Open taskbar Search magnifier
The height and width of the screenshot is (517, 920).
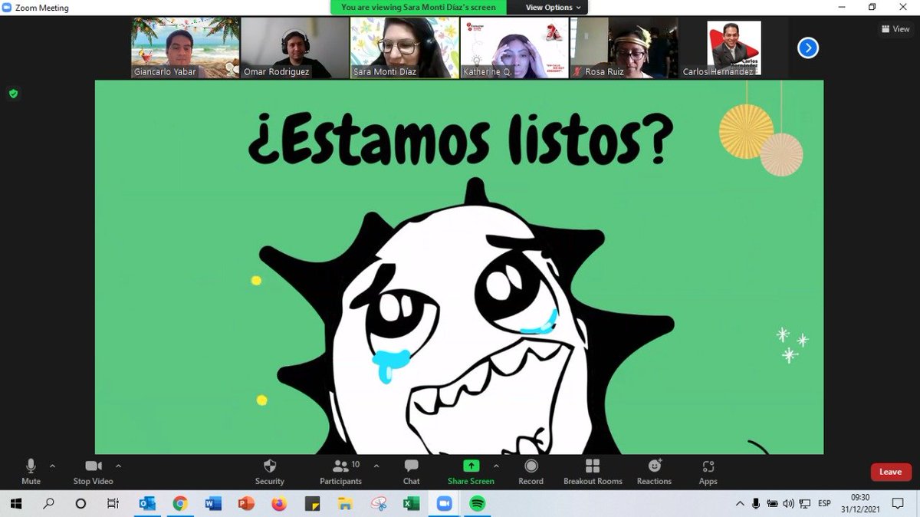pyautogui.click(x=48, y=504)
